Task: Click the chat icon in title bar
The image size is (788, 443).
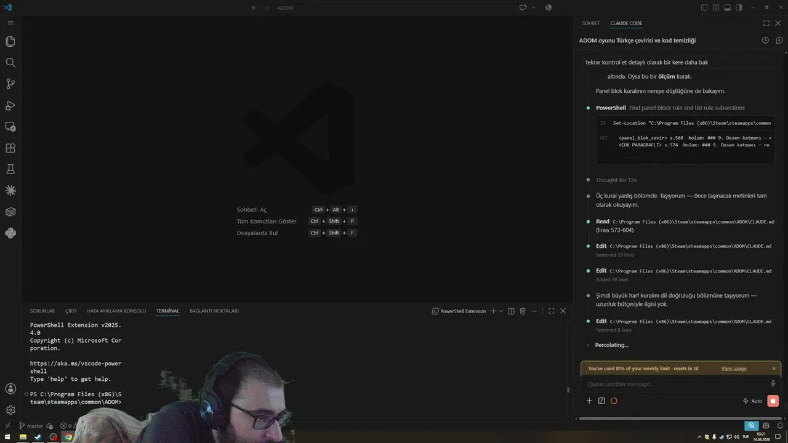Action: pyautogui.click(x=523, y=7)
